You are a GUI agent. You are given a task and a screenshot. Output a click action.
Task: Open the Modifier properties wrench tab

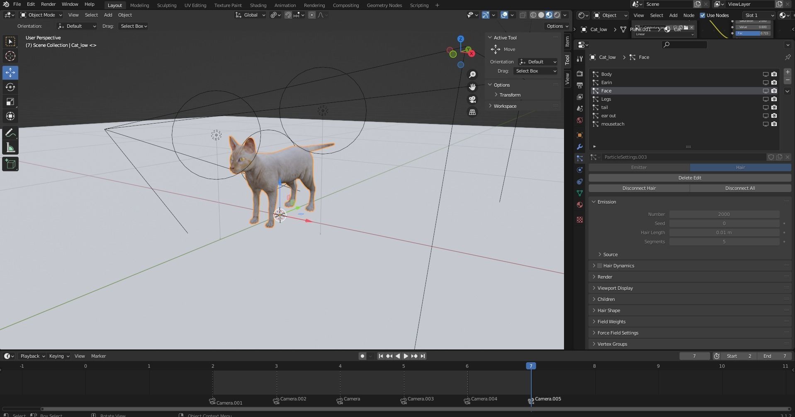point(580,147)
